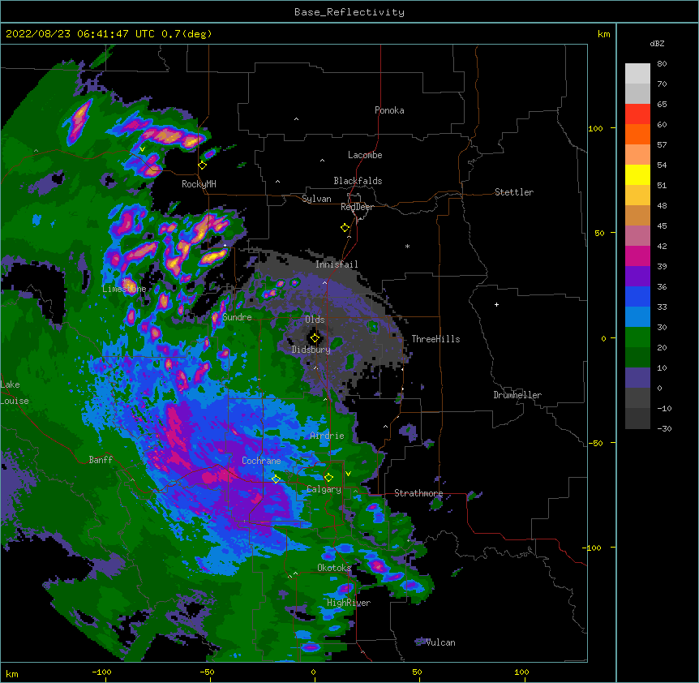Click the Cochrane city label

[x=261, y=461]
